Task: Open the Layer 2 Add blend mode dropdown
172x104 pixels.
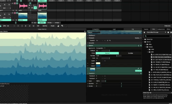Action: 7,8
